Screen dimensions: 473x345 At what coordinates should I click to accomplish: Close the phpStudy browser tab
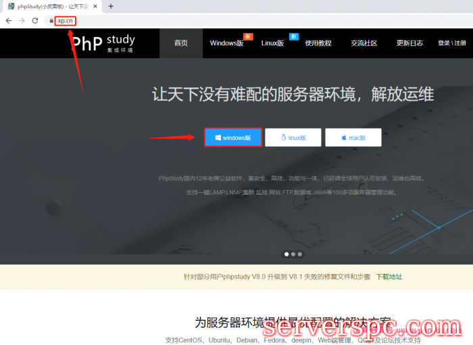(95, 6)
